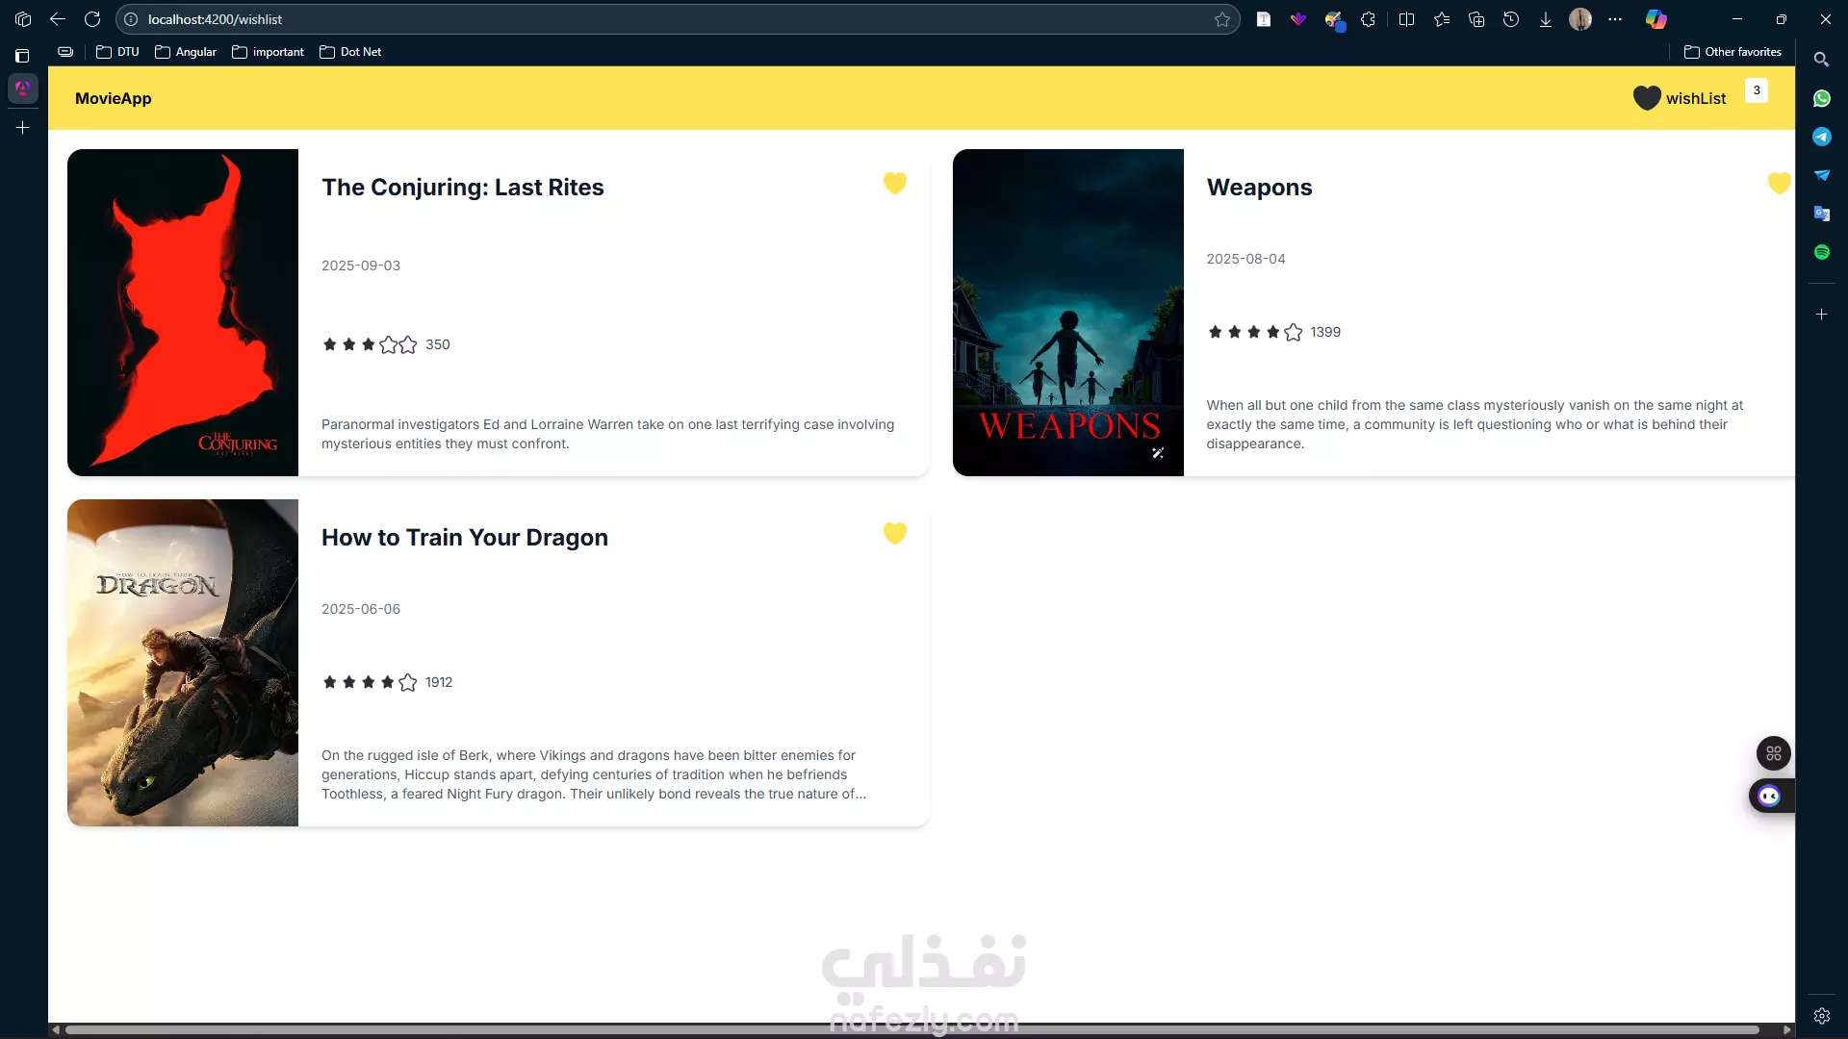Click the vote count 350
This screenshot has width=1848, height=1039.
438,344
